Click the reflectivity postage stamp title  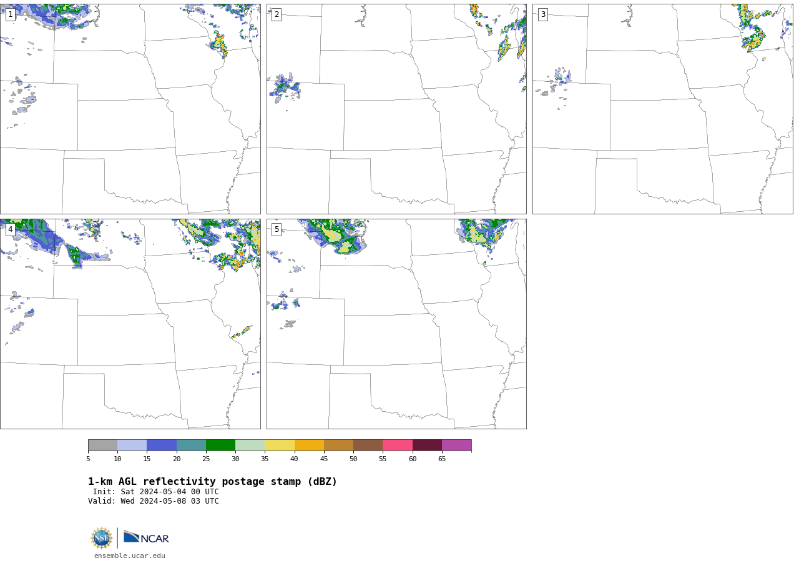click(x=212, y=482)
